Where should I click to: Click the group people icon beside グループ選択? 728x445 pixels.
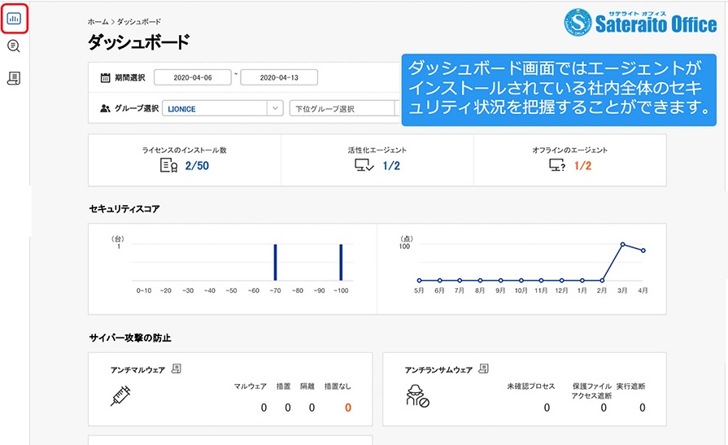coord(106,108)
